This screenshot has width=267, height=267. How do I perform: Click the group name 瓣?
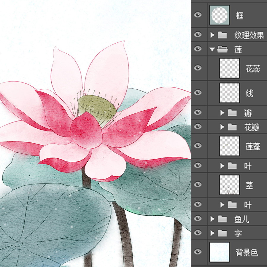click(248, 113)
